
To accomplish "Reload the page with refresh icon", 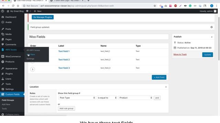I will [x=13, y=6].
